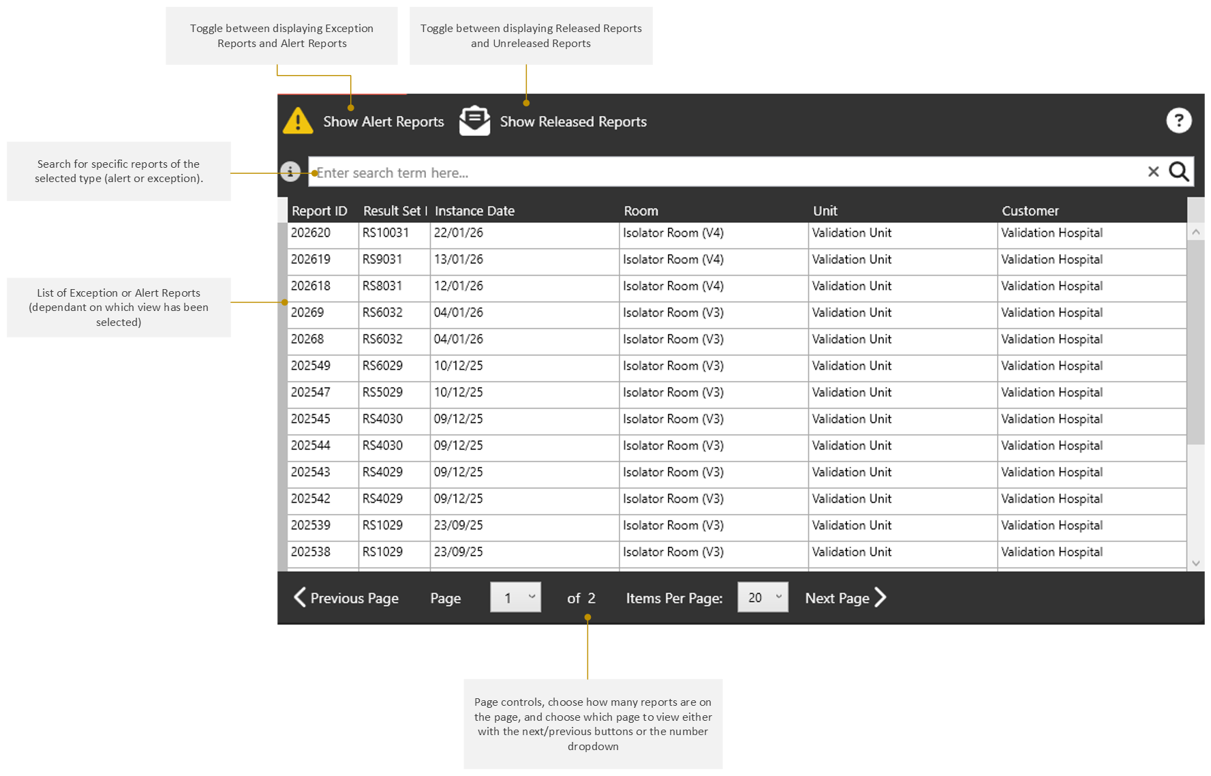Open the Items Per Page dropdown
Screen dimensions: 1211x776
pos(763,597)
